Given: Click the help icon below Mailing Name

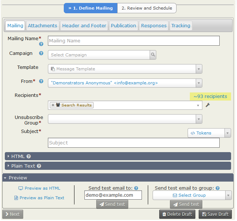Looking at the screenshot, I should pos(41,44).
